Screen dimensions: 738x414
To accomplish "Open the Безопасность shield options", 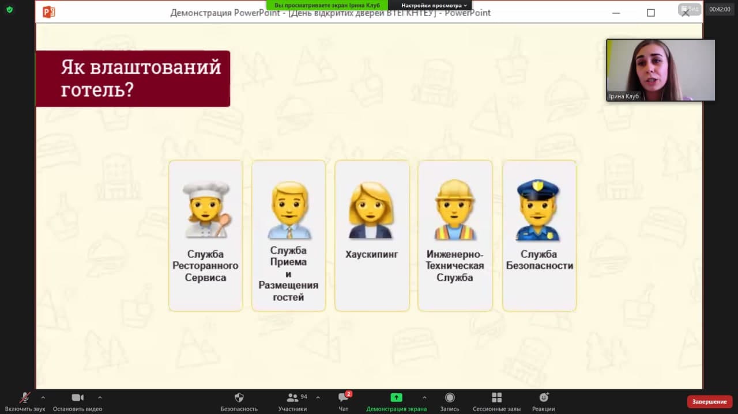I will (239, 398).
